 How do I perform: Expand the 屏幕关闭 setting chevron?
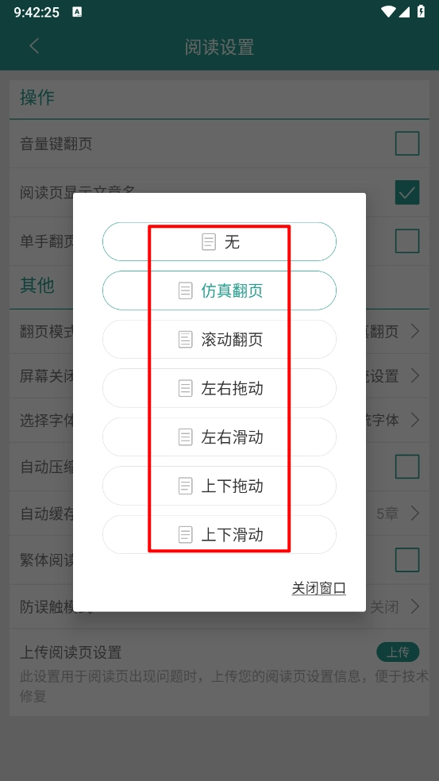414,375
